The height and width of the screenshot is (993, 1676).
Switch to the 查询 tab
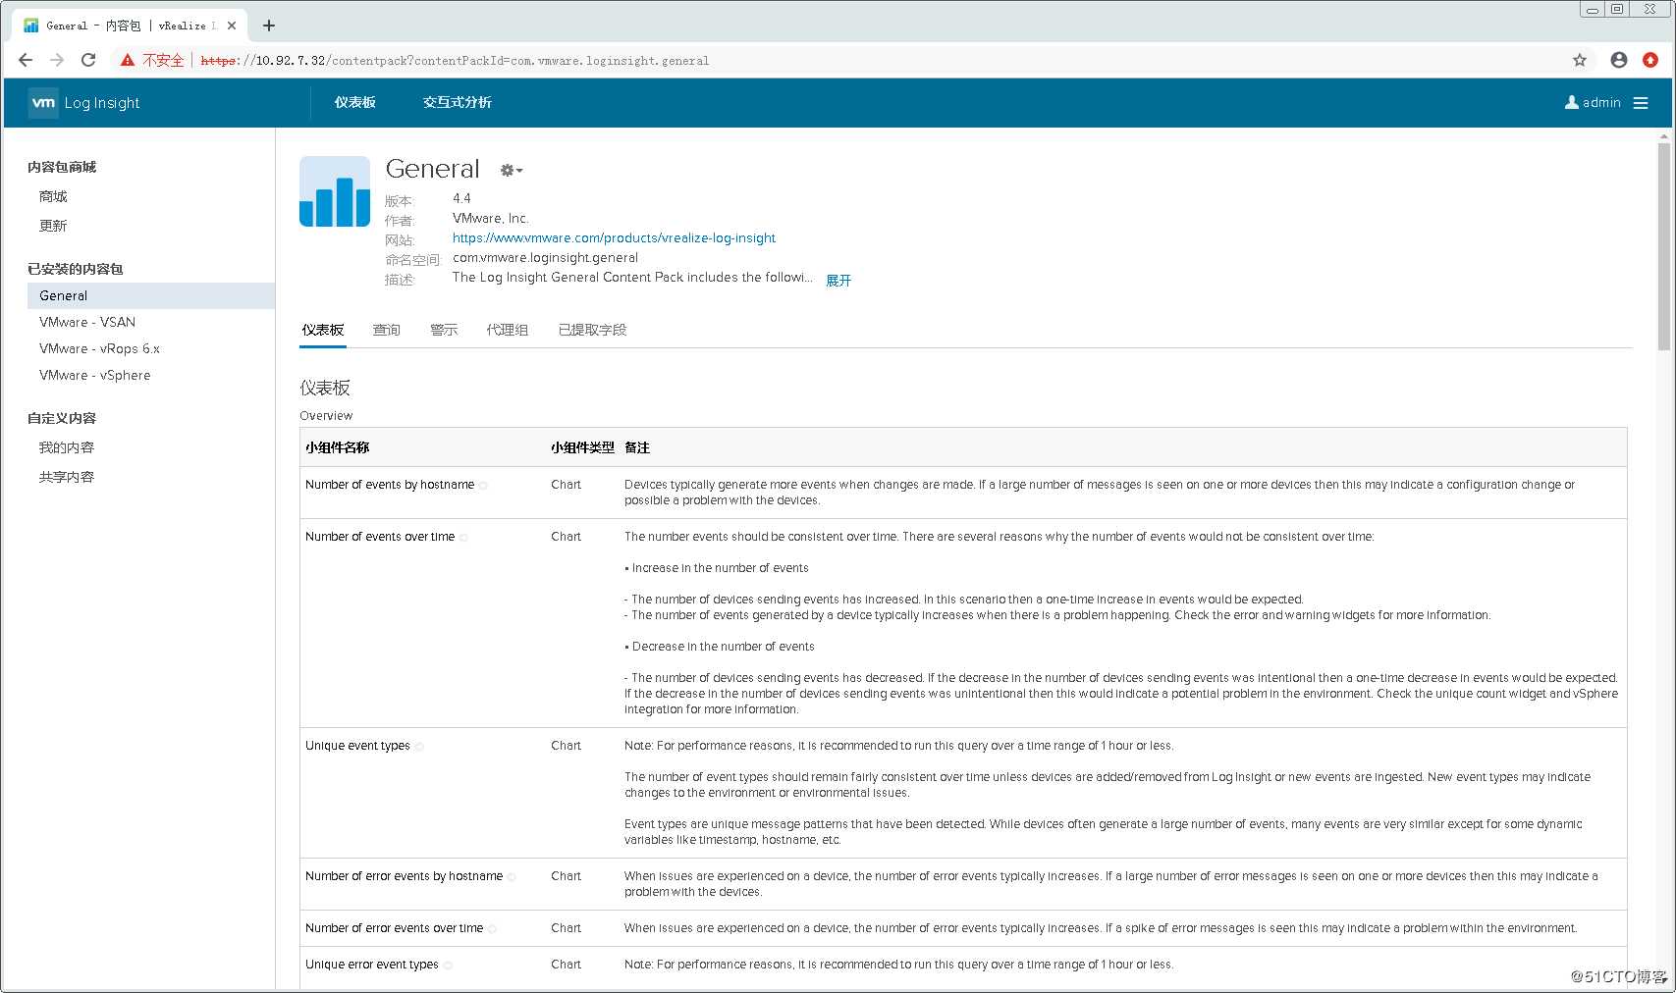[x=387, y=330]
